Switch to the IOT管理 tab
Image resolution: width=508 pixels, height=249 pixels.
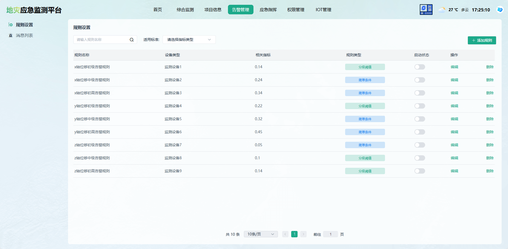coord(323,10)
